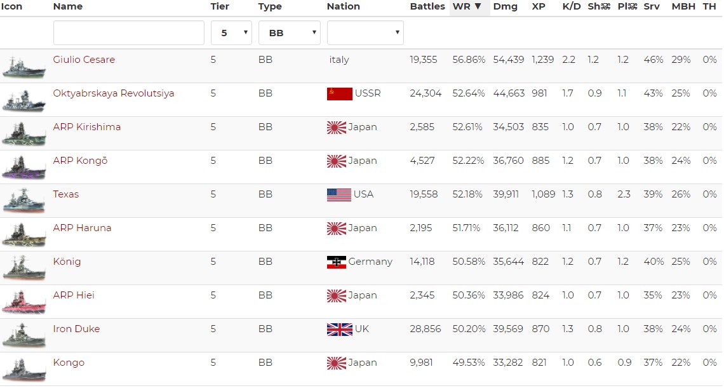Sort table by Battles column header
The width and height of the screenshot is (724, 388).
pyautogui.click(x=427, y=6)
